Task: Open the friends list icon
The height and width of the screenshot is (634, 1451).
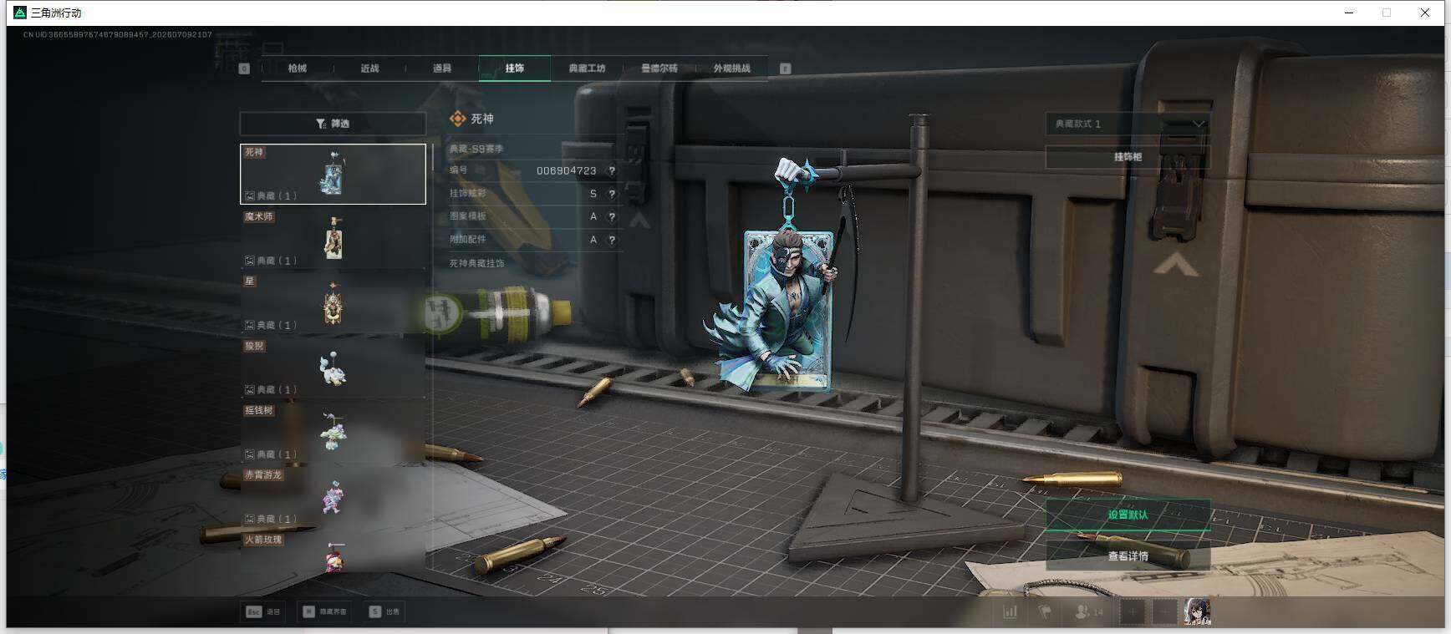Action: [1088, 612]
